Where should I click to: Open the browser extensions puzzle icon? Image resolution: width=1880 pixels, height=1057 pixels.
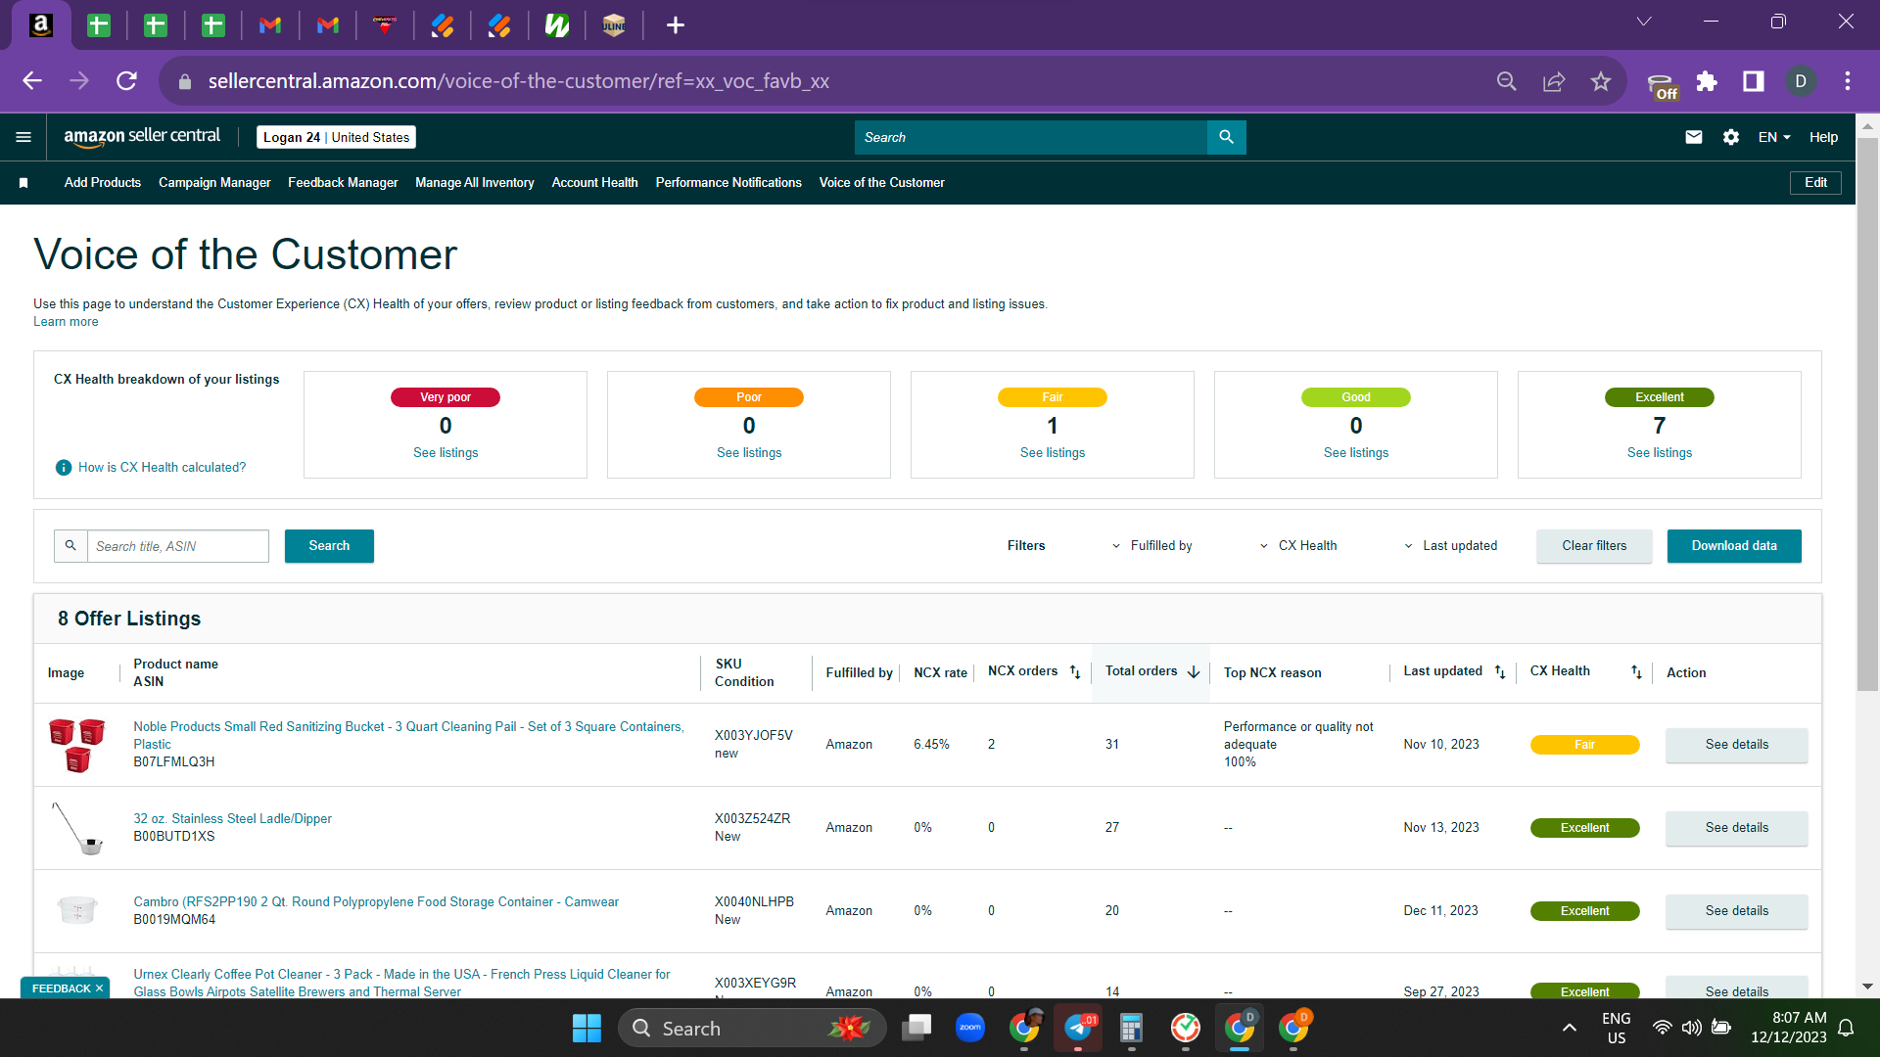[x=1707, y=81]
